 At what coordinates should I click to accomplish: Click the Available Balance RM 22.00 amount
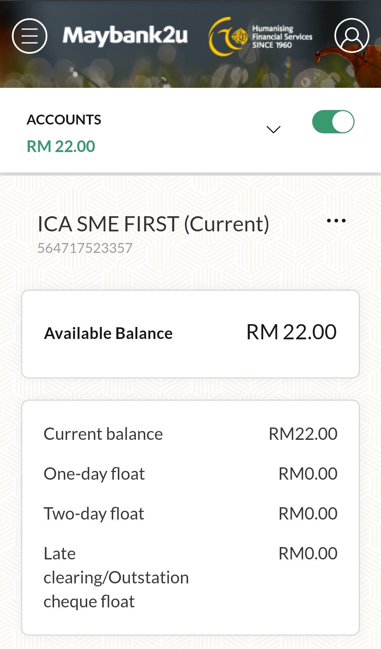point(291,332)
